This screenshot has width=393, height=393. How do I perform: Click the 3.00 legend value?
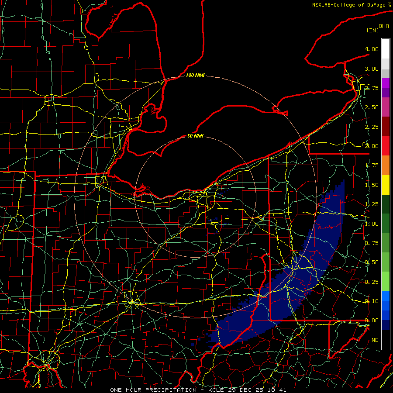point(372,69)
